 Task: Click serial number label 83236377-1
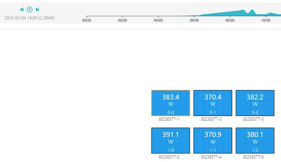coord(169,119)
